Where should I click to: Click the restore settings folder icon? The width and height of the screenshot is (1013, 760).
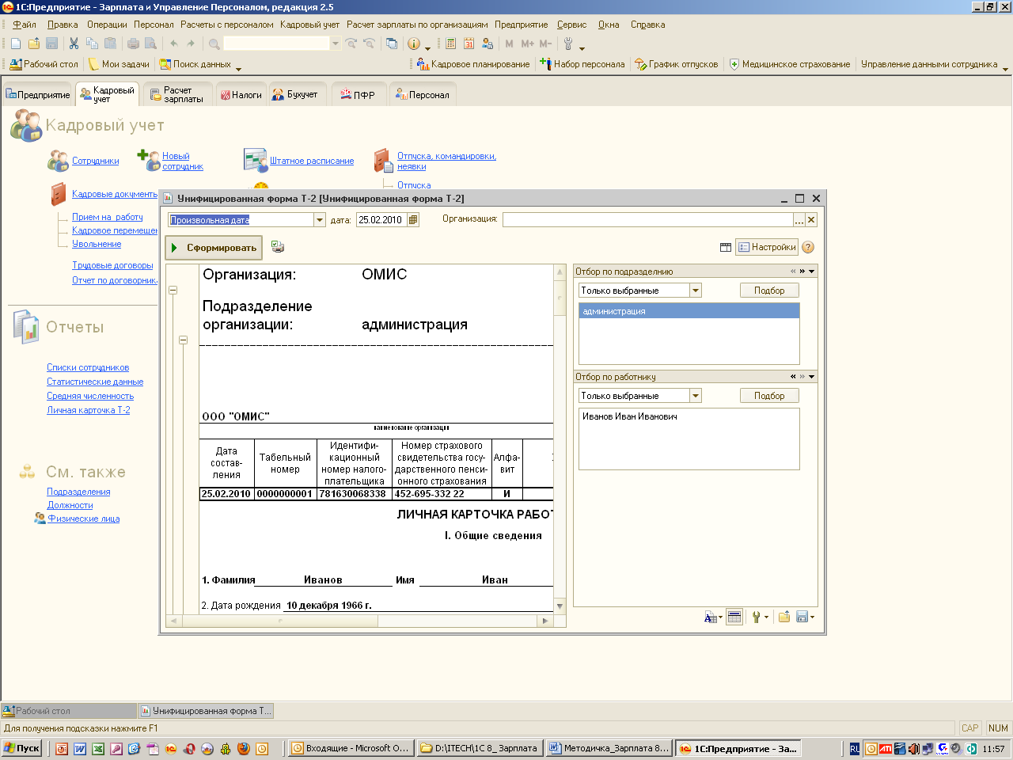783,617
